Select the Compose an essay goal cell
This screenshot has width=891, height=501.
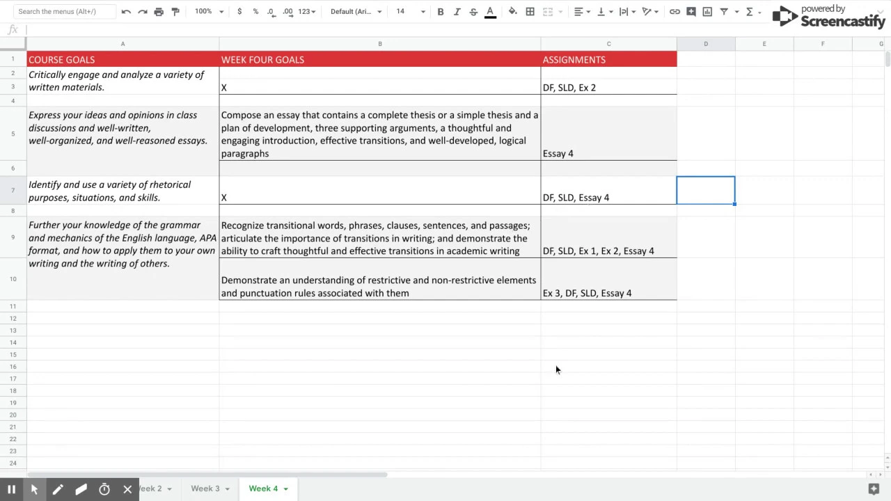380,134
